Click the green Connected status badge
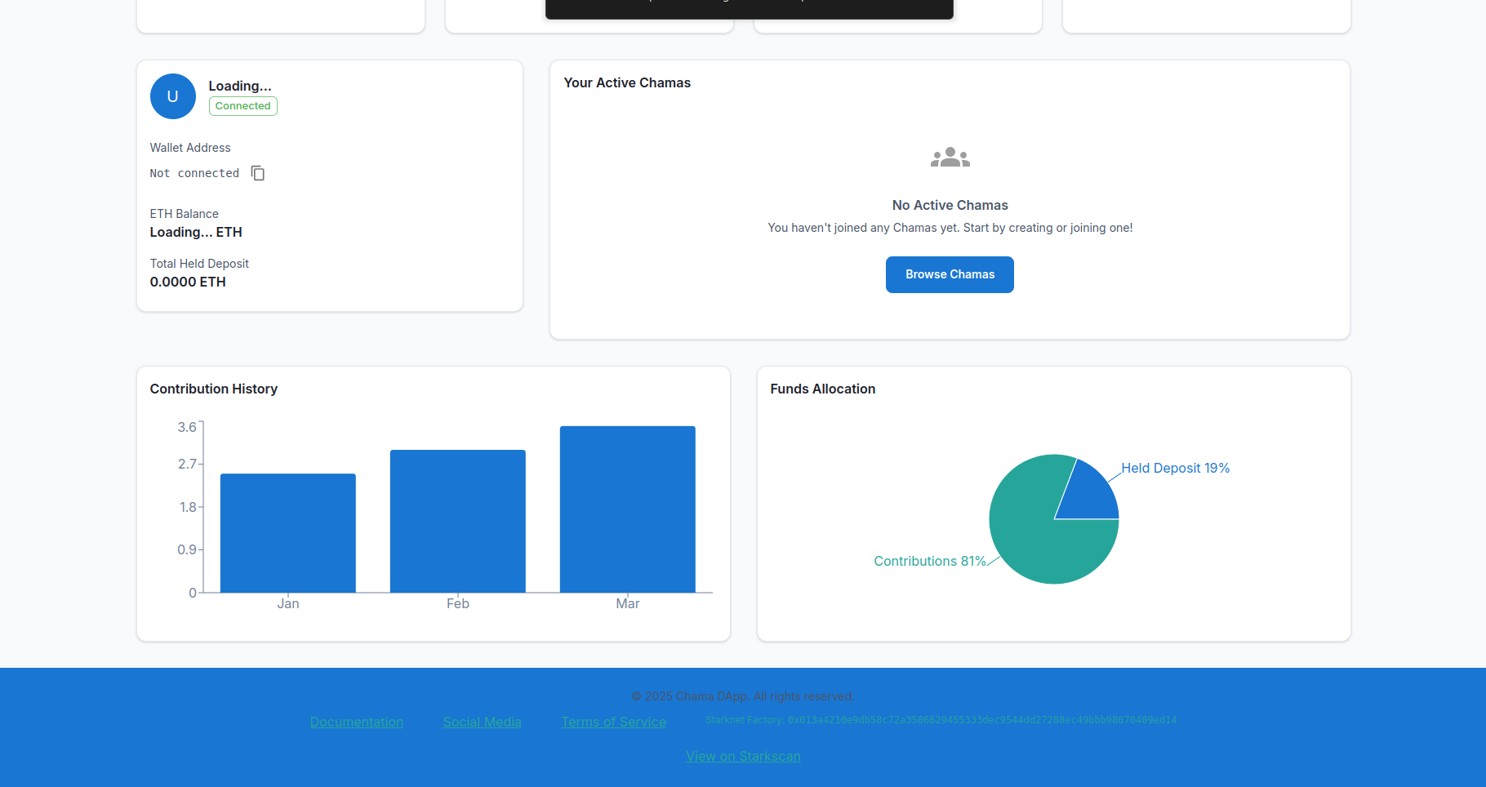 (243, 106)
